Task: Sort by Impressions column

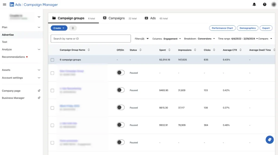Action: pos(195,50)
